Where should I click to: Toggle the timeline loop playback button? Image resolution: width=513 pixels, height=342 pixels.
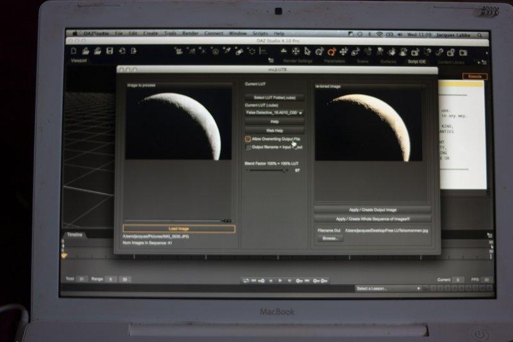pos(246,280)
